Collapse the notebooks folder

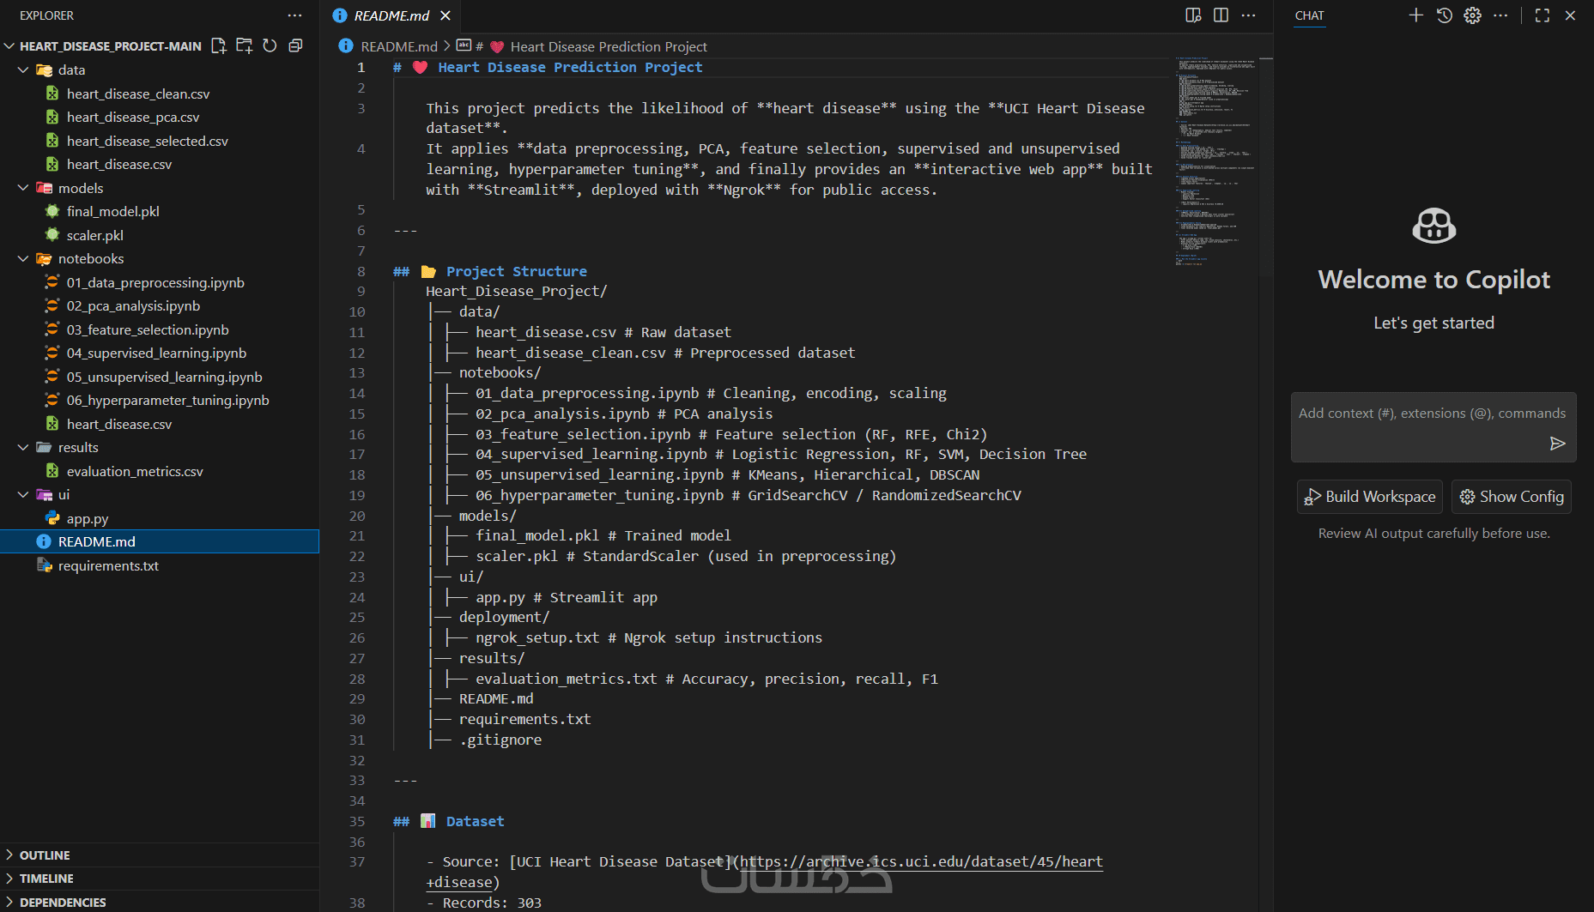click(x=23, y=258)
